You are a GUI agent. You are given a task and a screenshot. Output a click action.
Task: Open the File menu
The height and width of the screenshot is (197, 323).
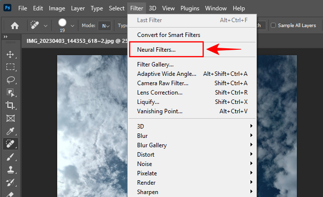pos(23,8)
